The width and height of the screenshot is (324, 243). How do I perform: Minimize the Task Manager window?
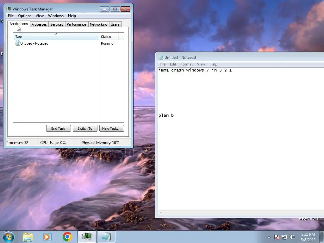click(104, 9)
